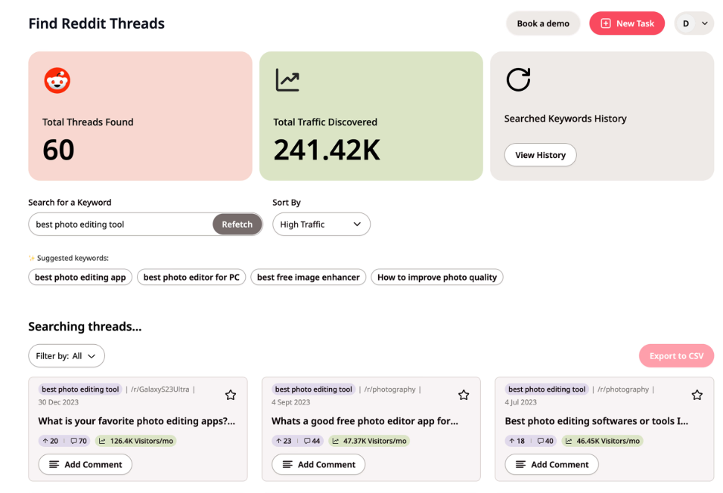The height and width of the screenshot is (493, 723).
Task: Click the traffic chart icon
Action: (287, 80)
